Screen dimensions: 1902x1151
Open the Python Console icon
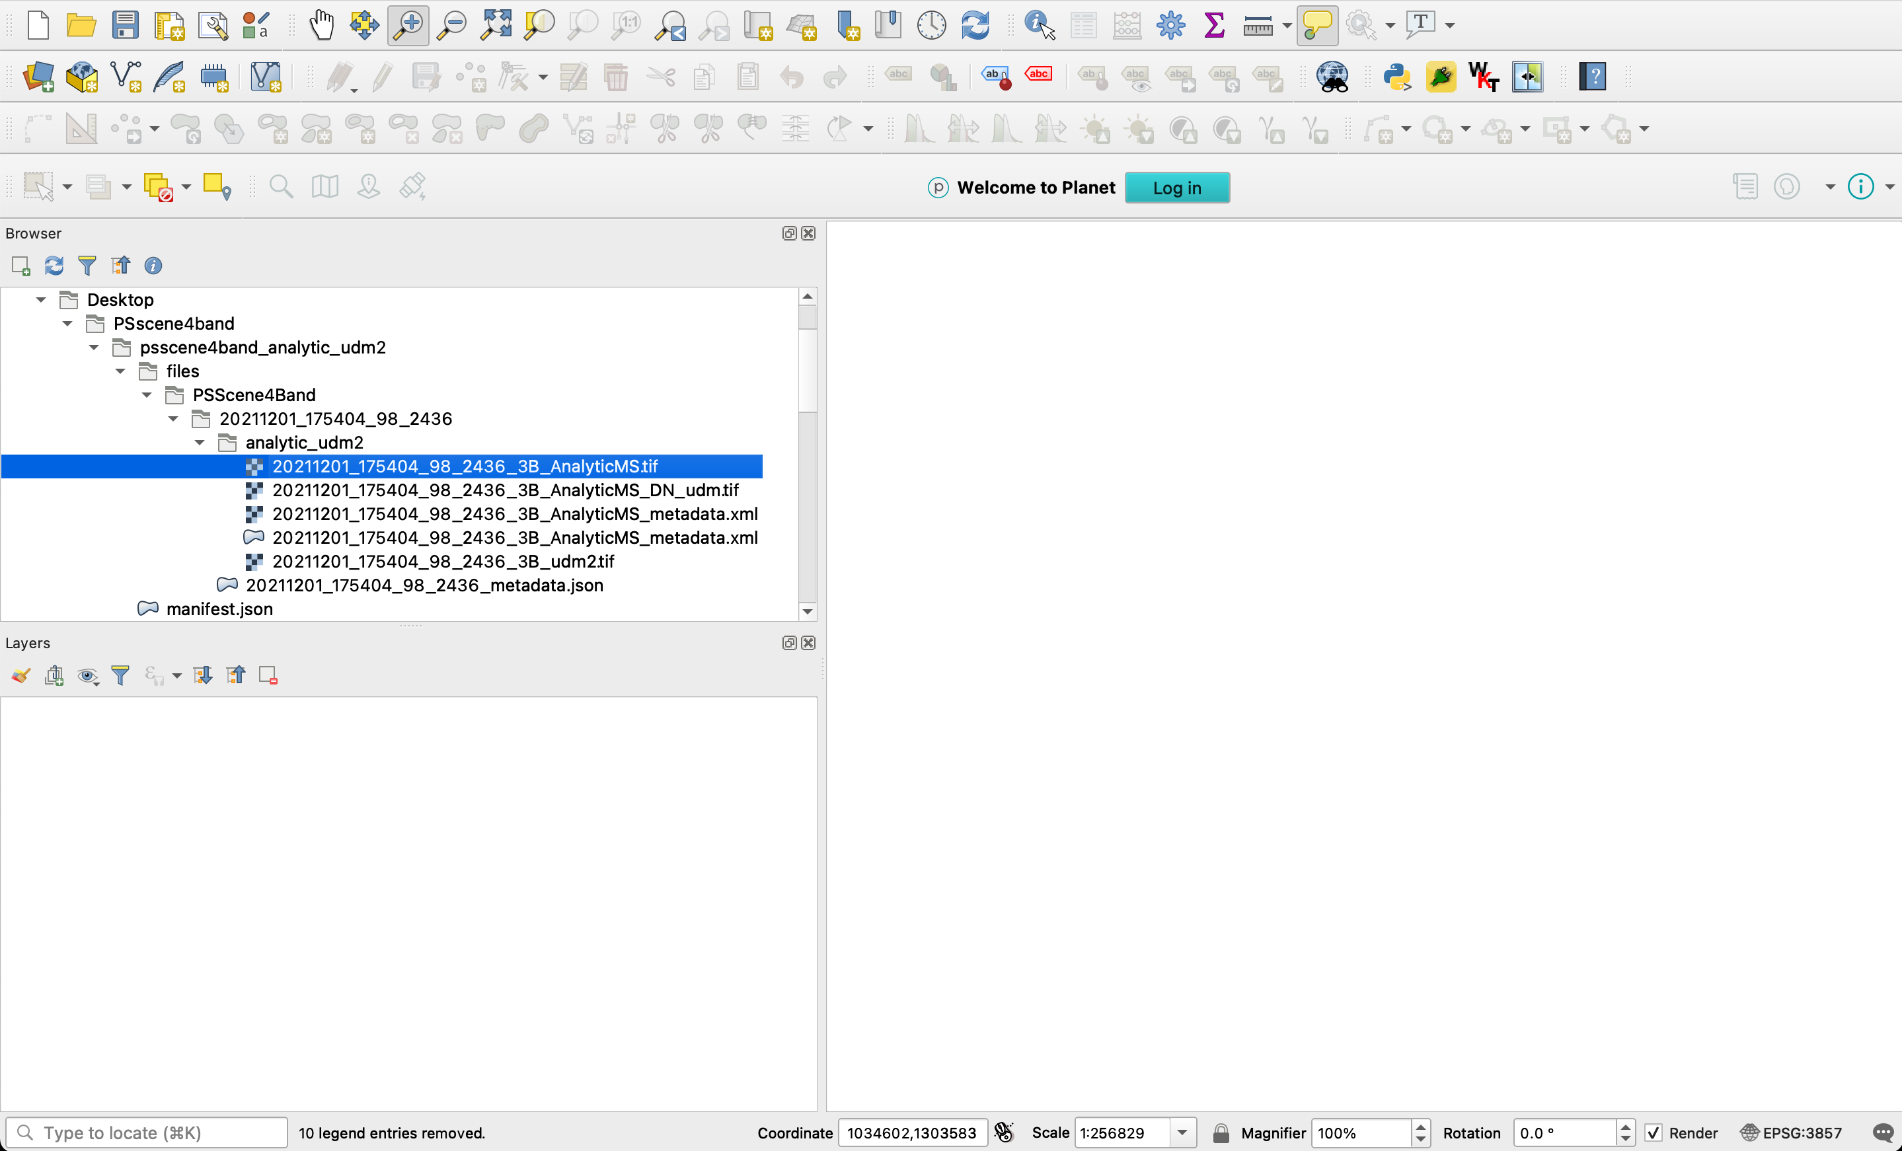click(x=1397, y=77)
